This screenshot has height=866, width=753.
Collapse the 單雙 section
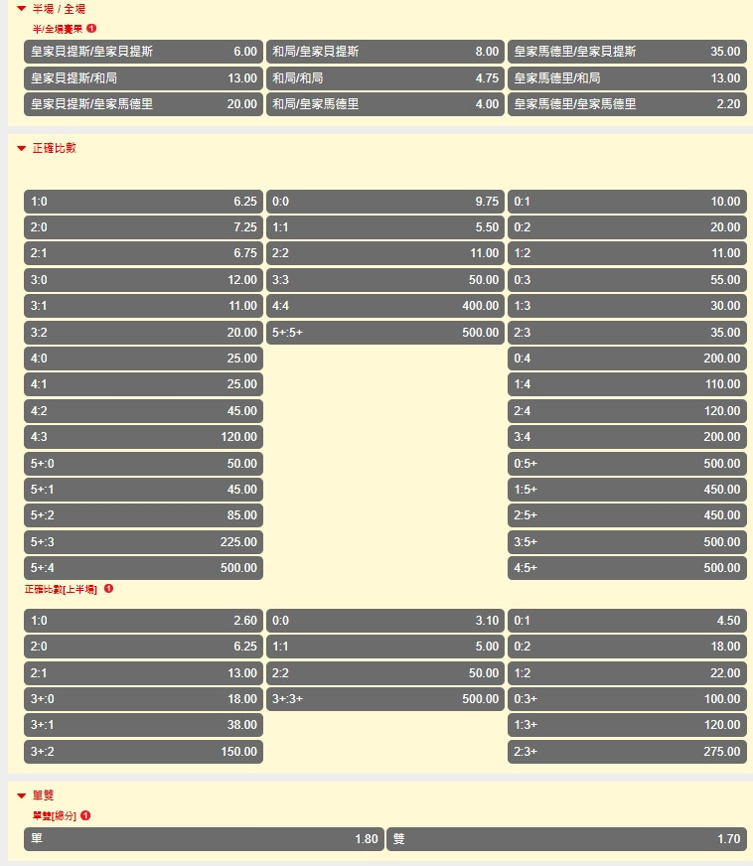[x=22, y=795]
